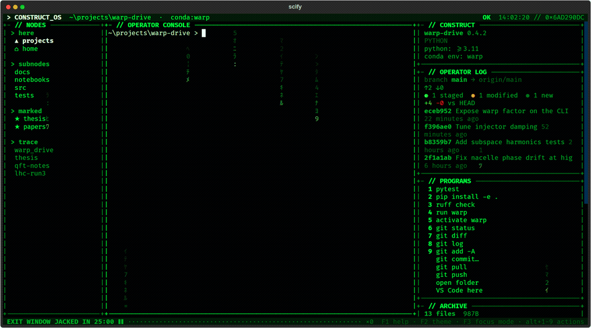
Task: Click the right panel scrollbar
Action: point(586,113)
